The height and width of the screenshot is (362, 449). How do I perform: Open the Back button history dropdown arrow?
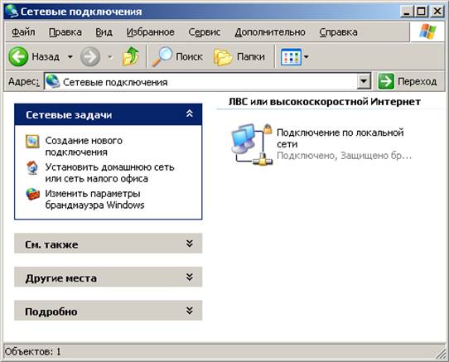pos(70,56)
